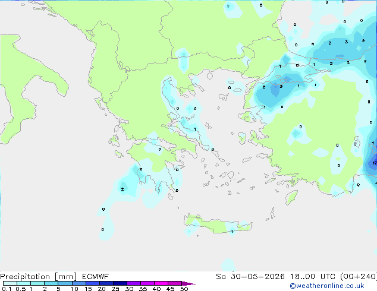The width and height of the screenshot is (377, 291).
Task: Select the "ECMWF" model label
Action: click(x=96, y=277)
